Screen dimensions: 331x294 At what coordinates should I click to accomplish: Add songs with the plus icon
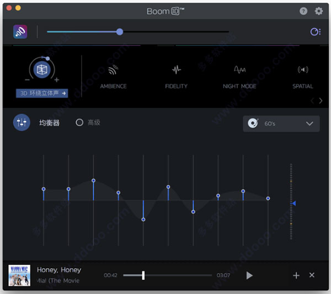296,275
